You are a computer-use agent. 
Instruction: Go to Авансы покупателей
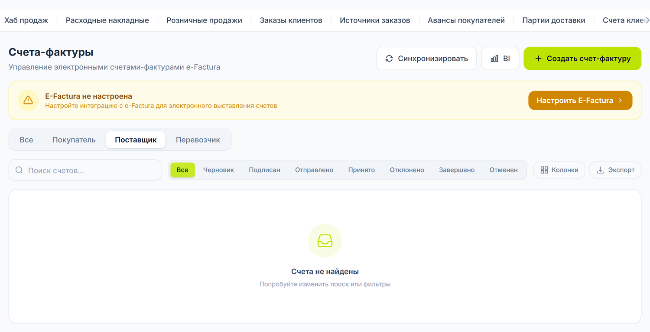[x=466, y=20]
